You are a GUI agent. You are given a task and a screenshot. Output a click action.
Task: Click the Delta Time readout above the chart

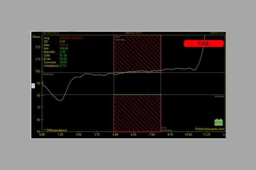(134, 33)
